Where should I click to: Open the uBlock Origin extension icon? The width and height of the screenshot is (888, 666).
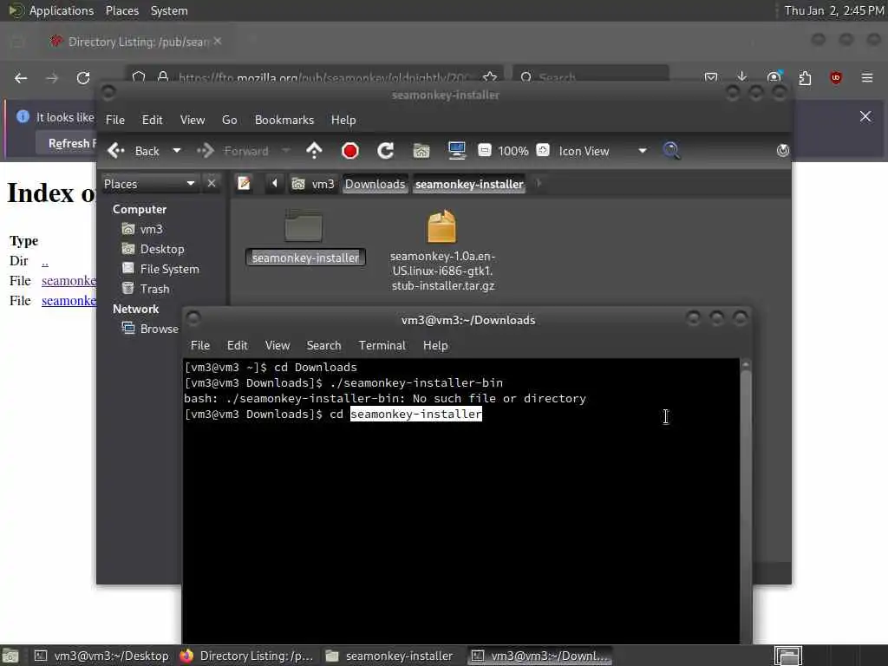coord(836,77)
